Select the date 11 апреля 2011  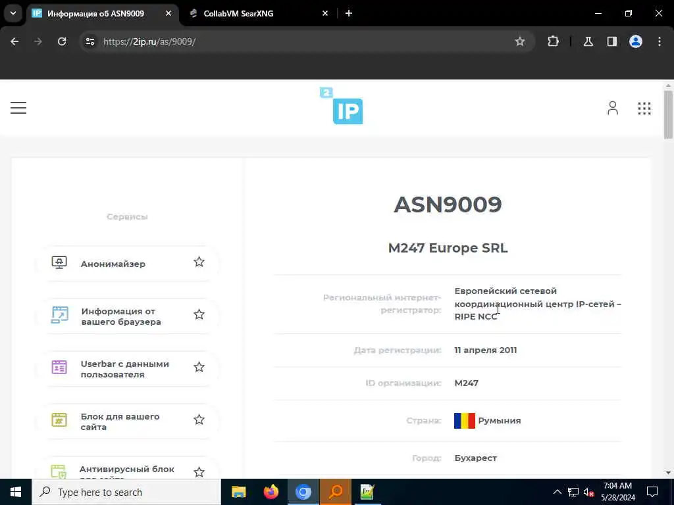point(486,350)
